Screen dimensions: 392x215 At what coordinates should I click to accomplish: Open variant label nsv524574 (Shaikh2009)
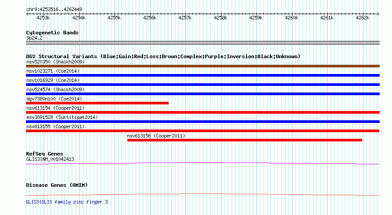pos(55,89)
